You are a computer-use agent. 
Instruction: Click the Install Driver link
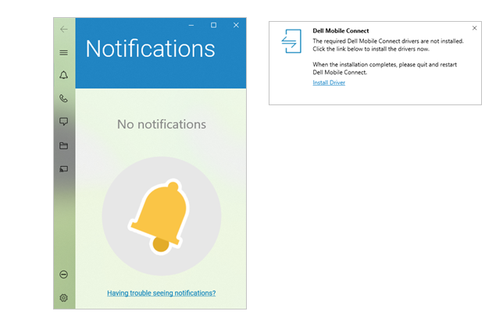coord(329,83)
